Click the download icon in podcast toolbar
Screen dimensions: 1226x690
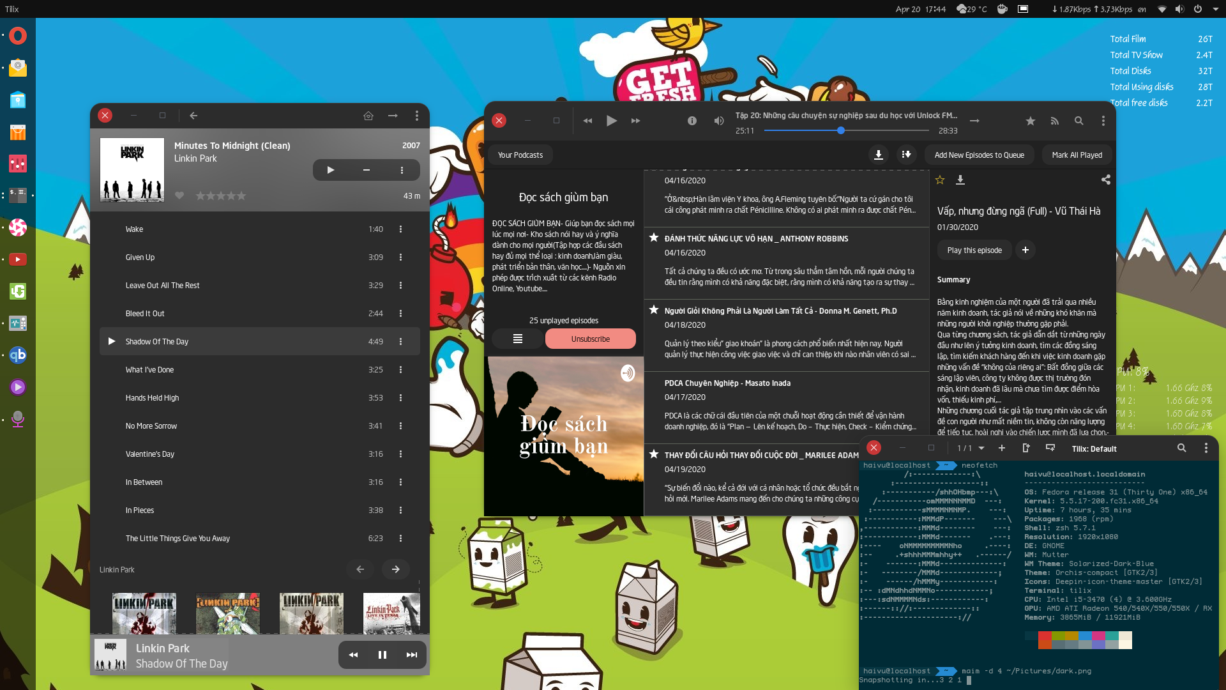click(879, 155)
